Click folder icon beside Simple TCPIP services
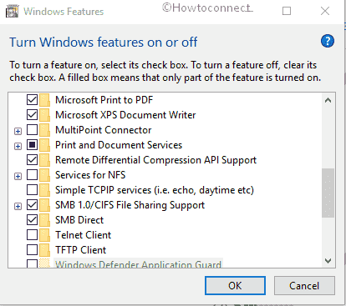Image resolution: width=346 pixels, height=306 pixels. click(44, 190)
